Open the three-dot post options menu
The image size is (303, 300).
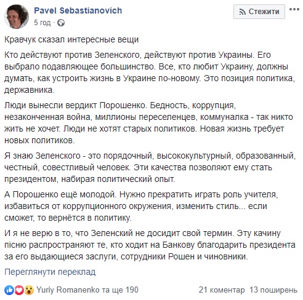click(294, 9)
